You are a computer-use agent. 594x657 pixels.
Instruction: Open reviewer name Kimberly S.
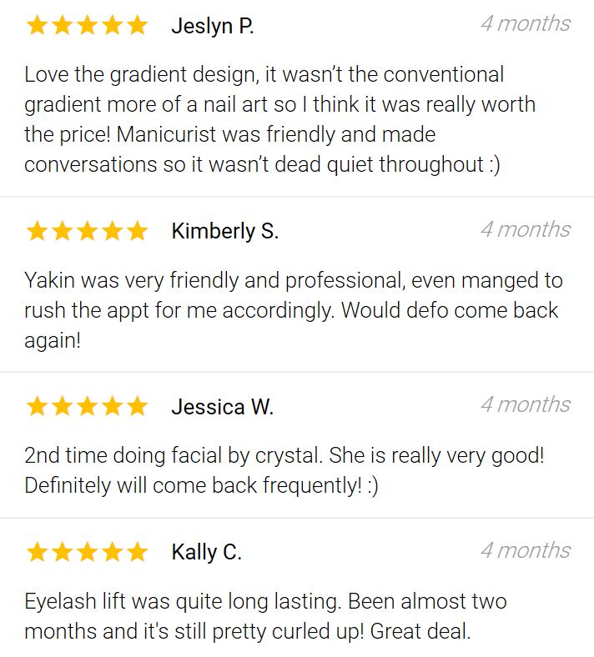[225, 231]
